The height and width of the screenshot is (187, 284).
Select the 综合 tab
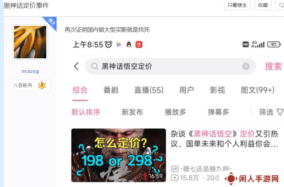coord(80,90)
